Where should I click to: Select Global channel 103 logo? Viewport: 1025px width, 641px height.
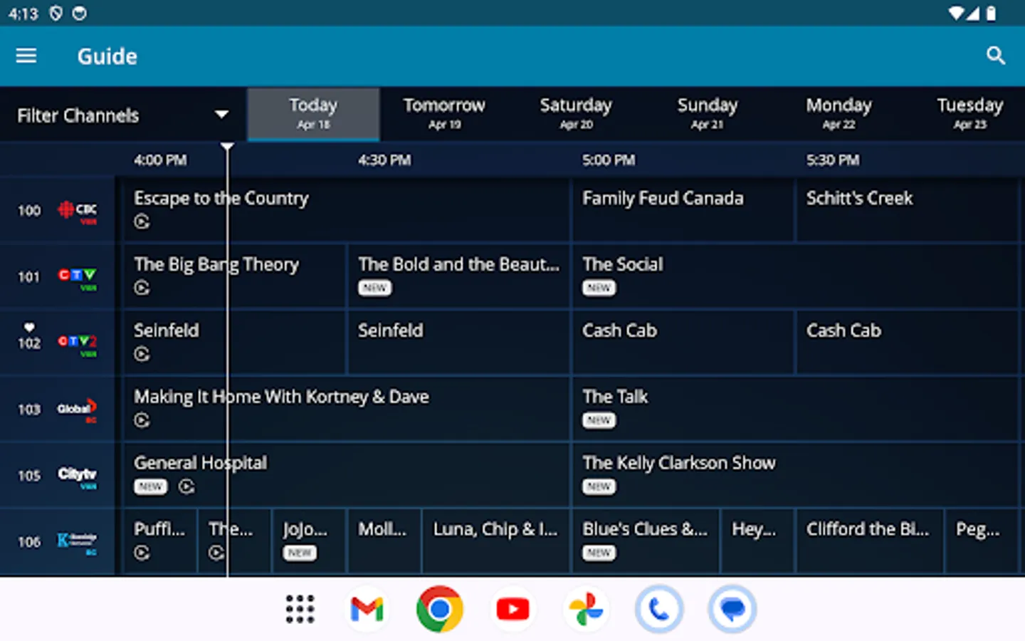[x=77, y=410]
